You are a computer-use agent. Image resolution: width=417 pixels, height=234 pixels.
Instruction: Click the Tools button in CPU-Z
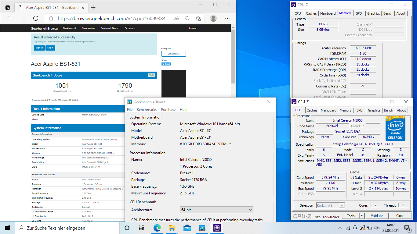350,216
